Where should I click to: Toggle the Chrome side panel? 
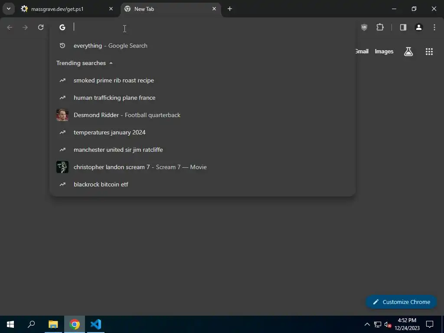403,27
